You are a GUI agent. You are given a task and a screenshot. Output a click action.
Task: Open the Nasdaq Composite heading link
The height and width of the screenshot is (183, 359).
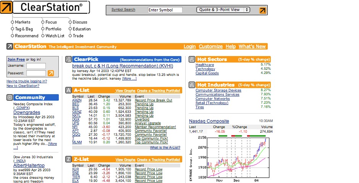(x=209, y=121)
